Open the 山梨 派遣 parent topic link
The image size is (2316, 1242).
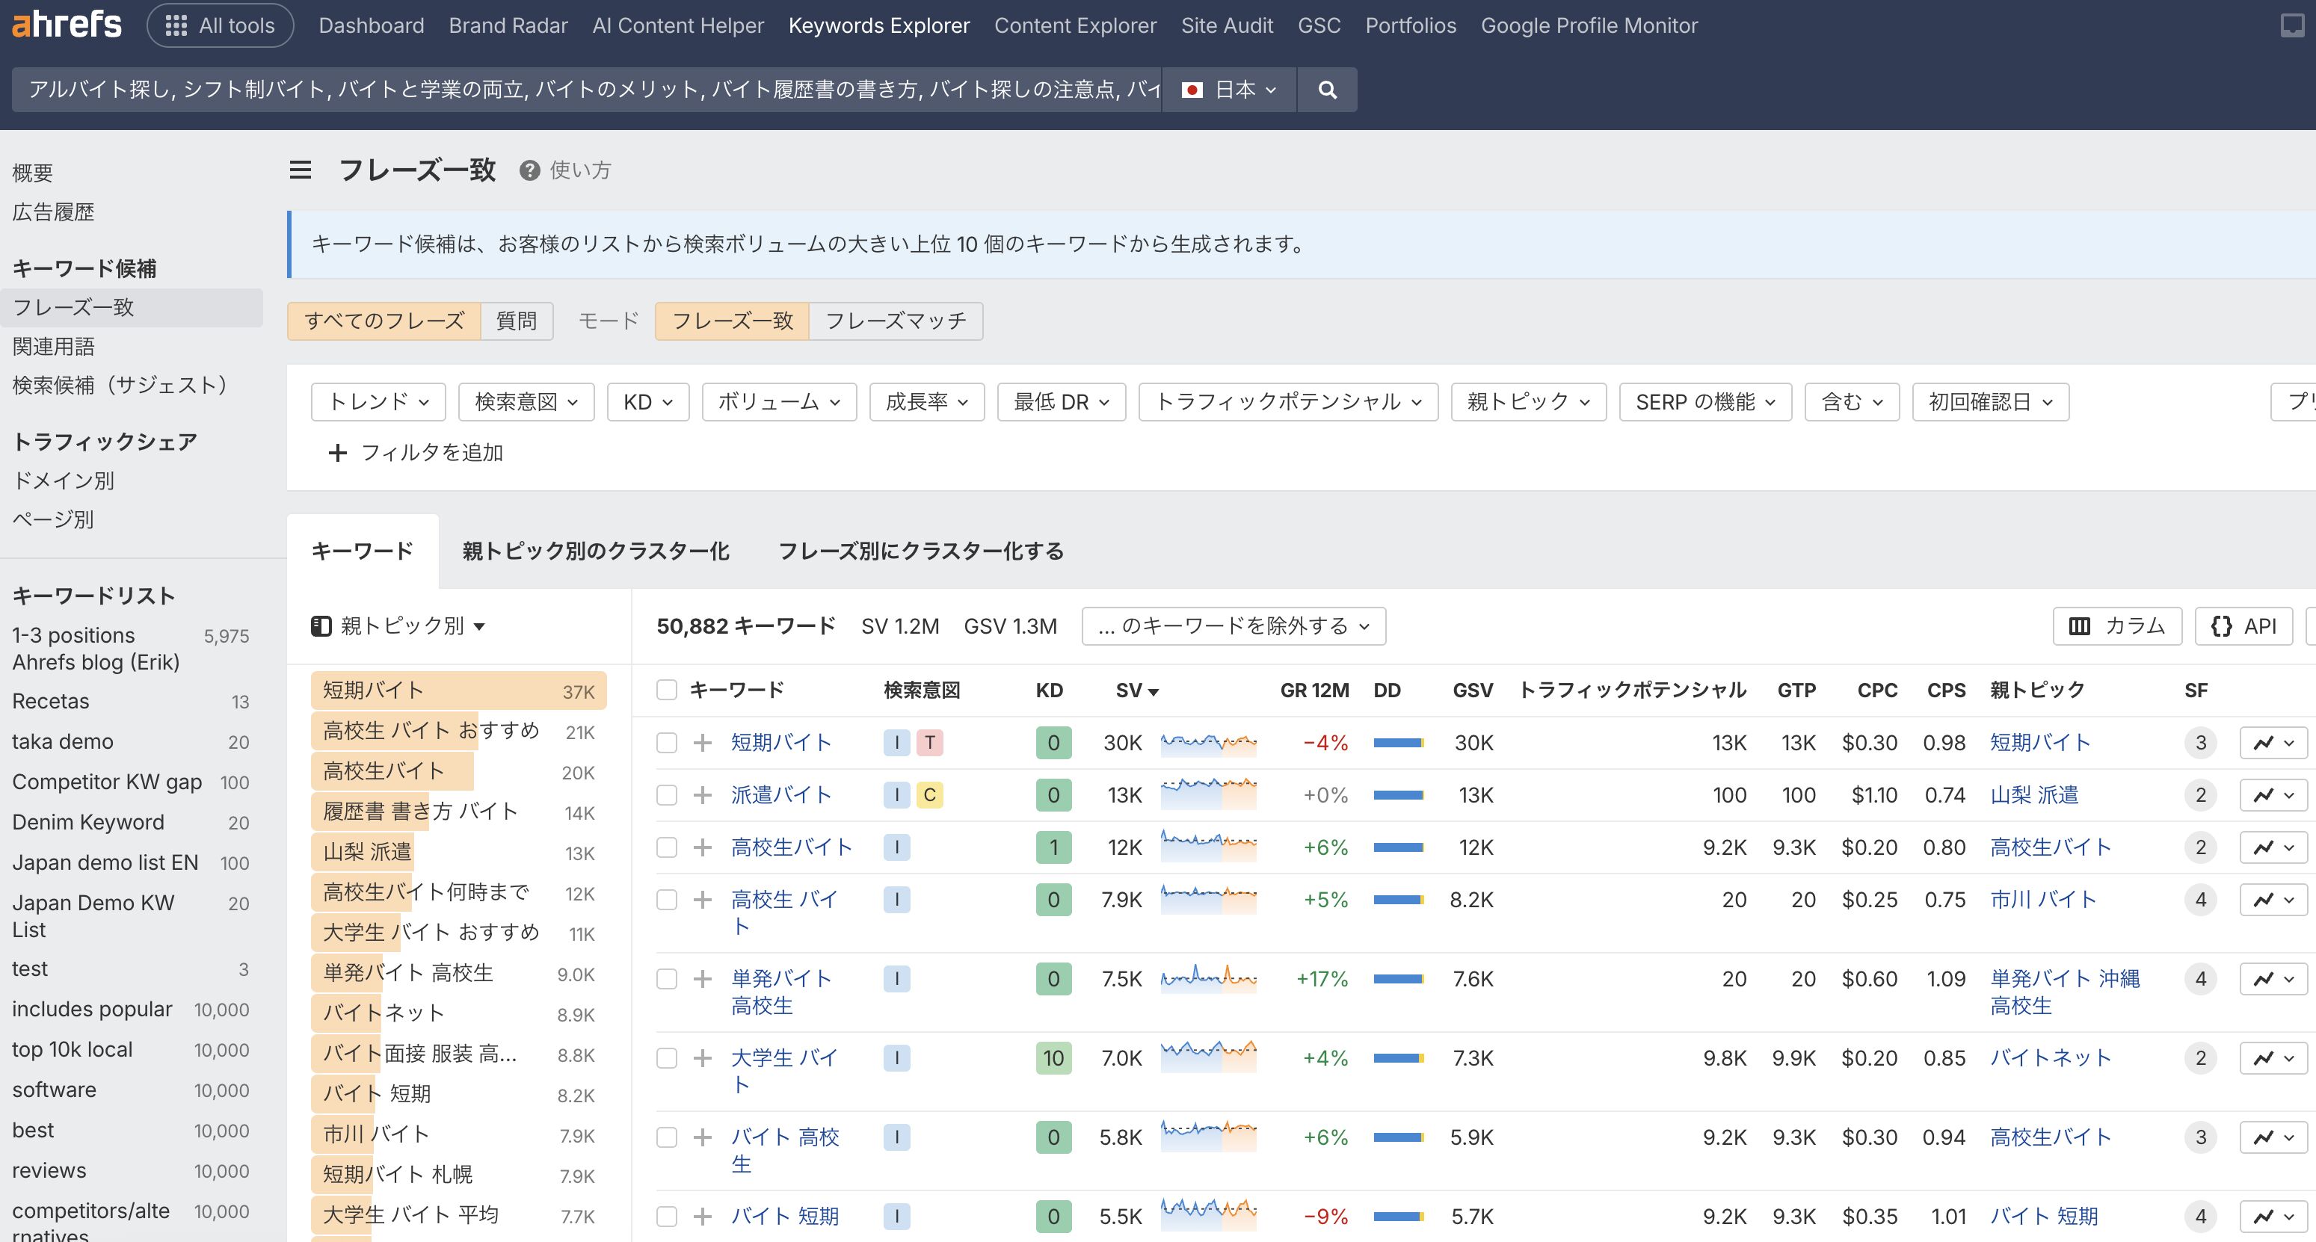click(x=2033, y=795)
